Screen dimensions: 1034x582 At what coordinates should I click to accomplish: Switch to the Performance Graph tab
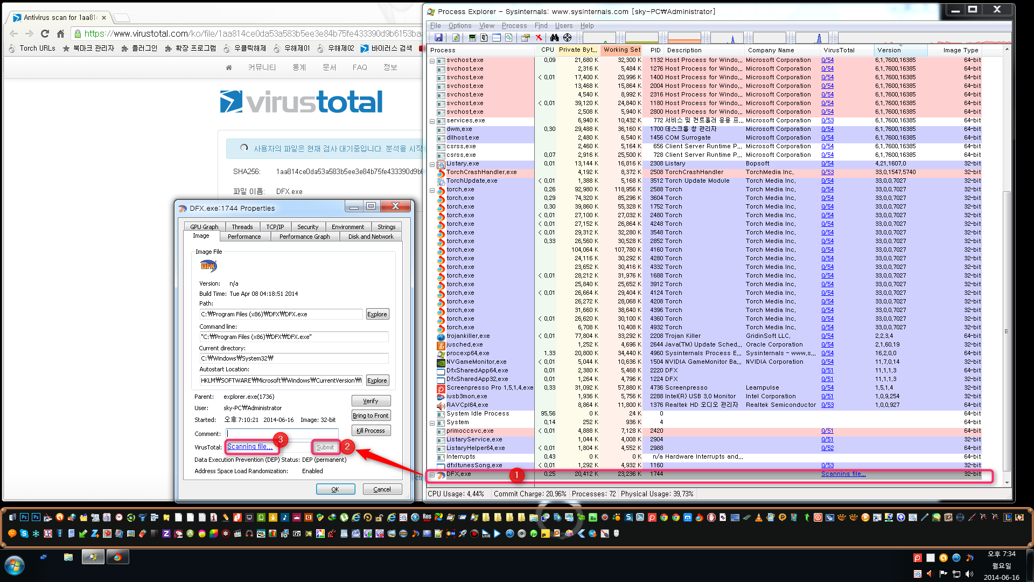[x=304, y=237]
